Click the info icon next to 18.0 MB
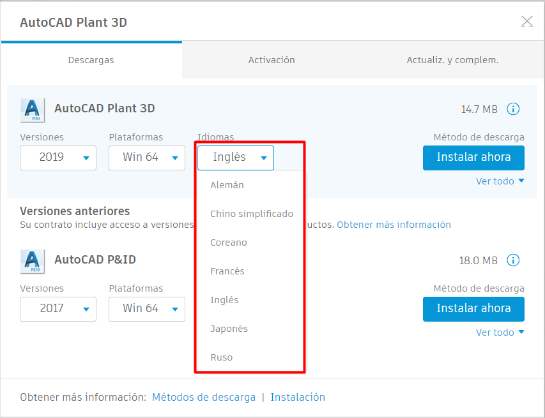This screenshot has height=418, width=545. pyautogui.click(x=513, y=260)
